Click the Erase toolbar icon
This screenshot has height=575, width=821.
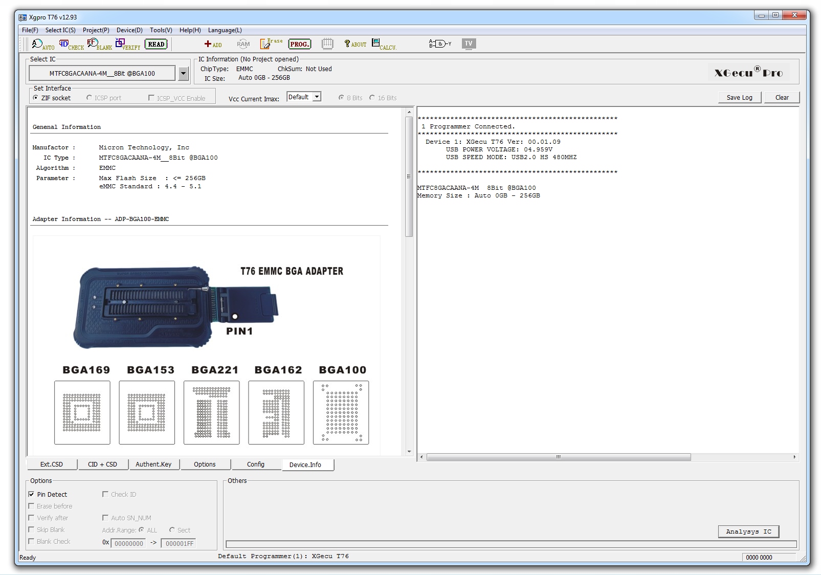point(271,43)
